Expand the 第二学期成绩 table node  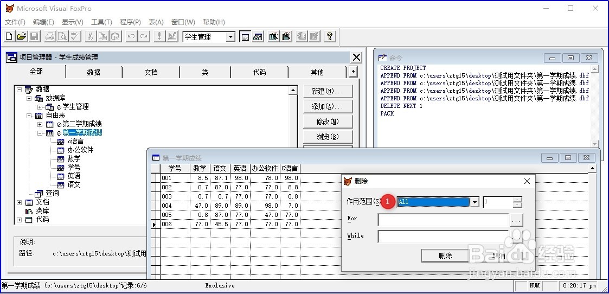click(40, 124)
